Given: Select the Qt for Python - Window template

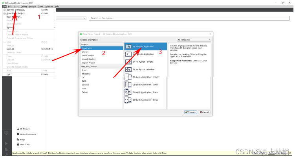Looking at the screenshot, I should coord(145,70).
